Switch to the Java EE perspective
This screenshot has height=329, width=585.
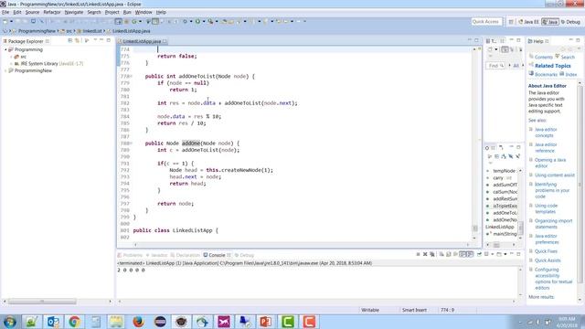pyautogui.click(x=528, y=22)
